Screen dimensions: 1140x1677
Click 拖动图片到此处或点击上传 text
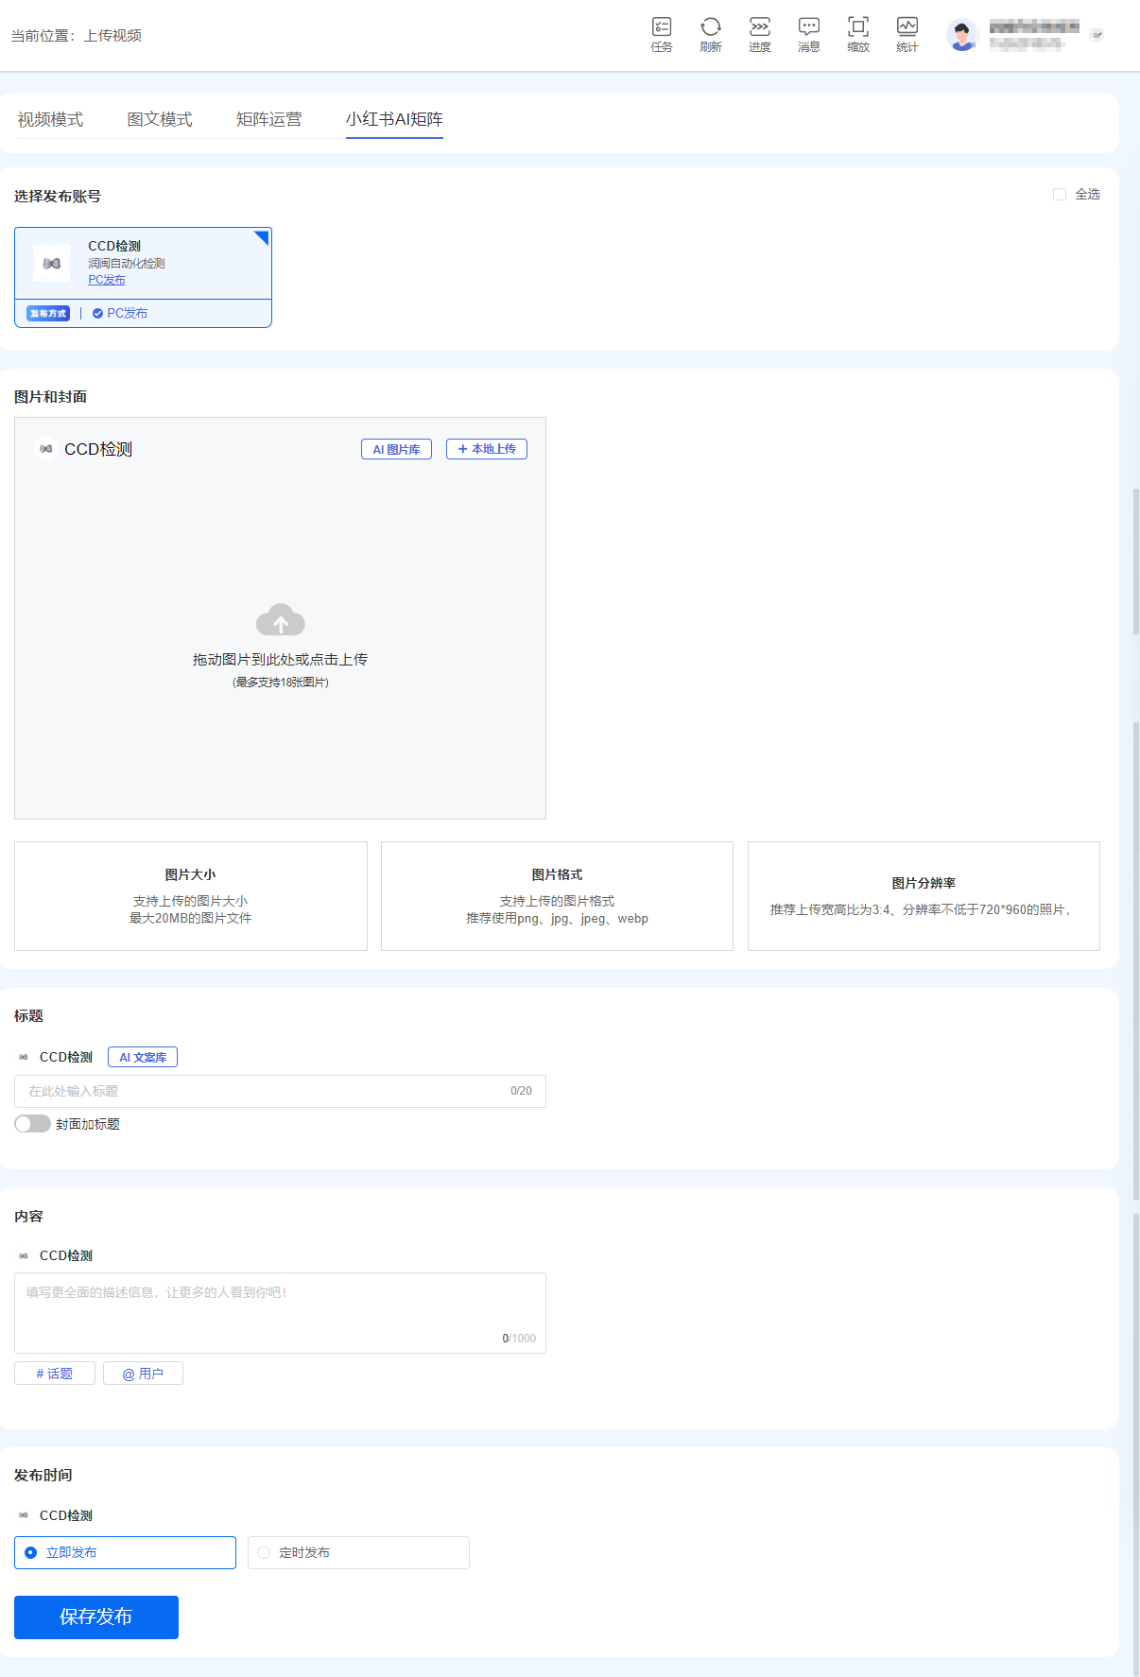pos(280,659)
